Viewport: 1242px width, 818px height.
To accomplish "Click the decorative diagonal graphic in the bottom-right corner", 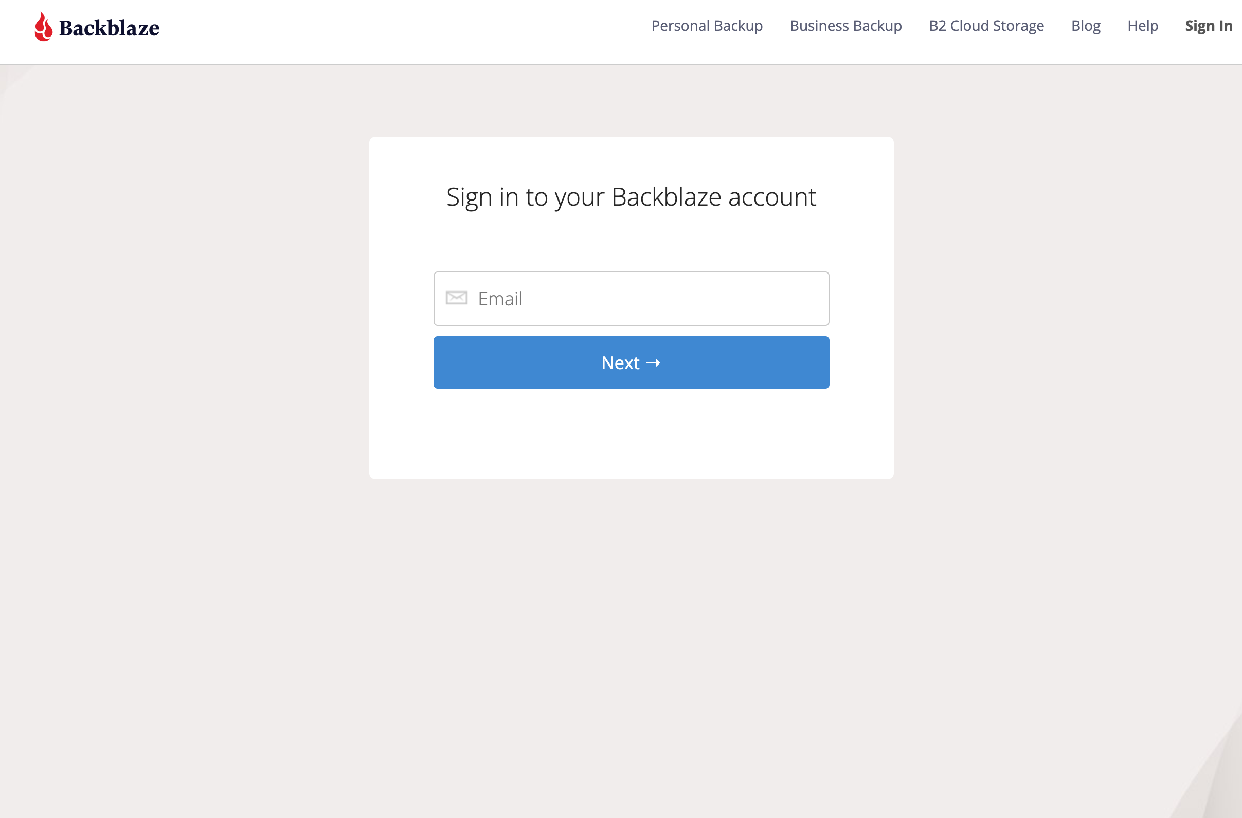I will [1211, 772].
